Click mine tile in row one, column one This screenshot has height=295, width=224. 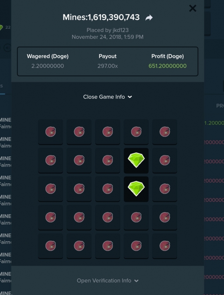(x=51, y=132)
